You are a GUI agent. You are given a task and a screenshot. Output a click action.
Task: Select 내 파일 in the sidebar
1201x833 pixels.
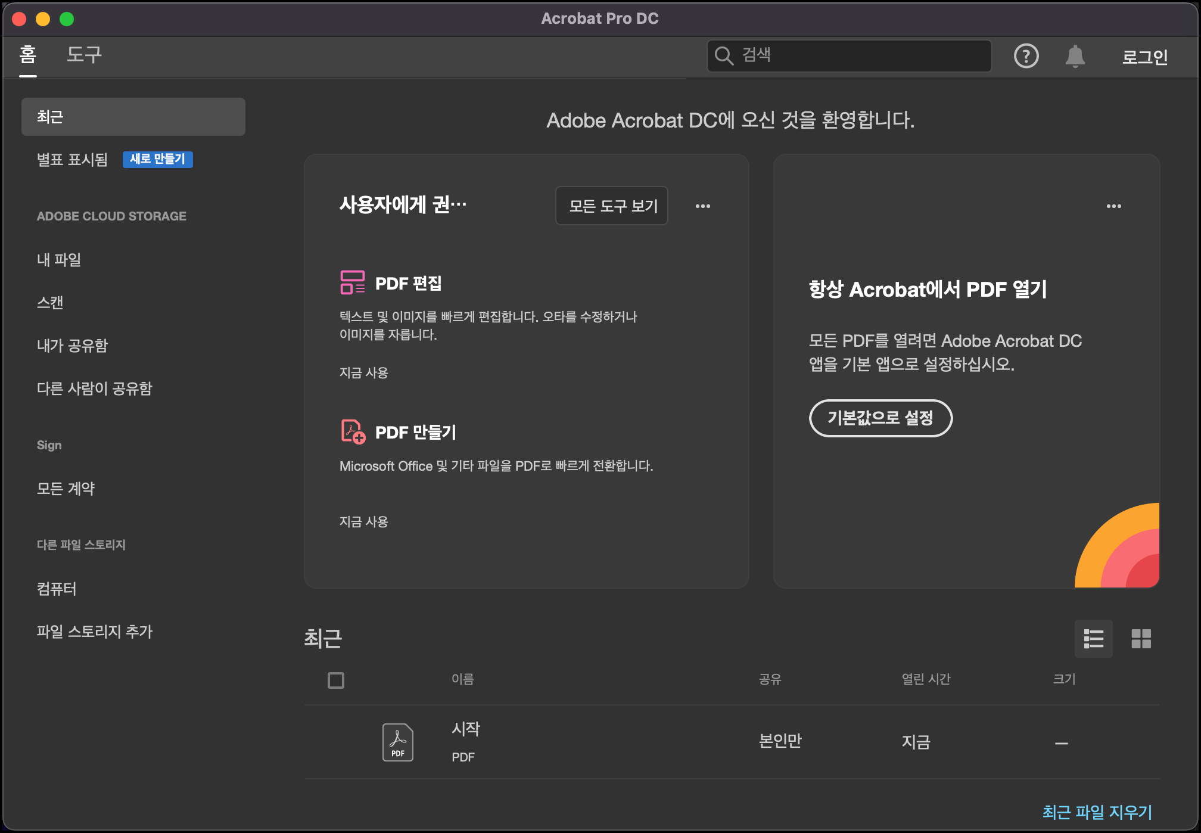[x=58, y=259]
